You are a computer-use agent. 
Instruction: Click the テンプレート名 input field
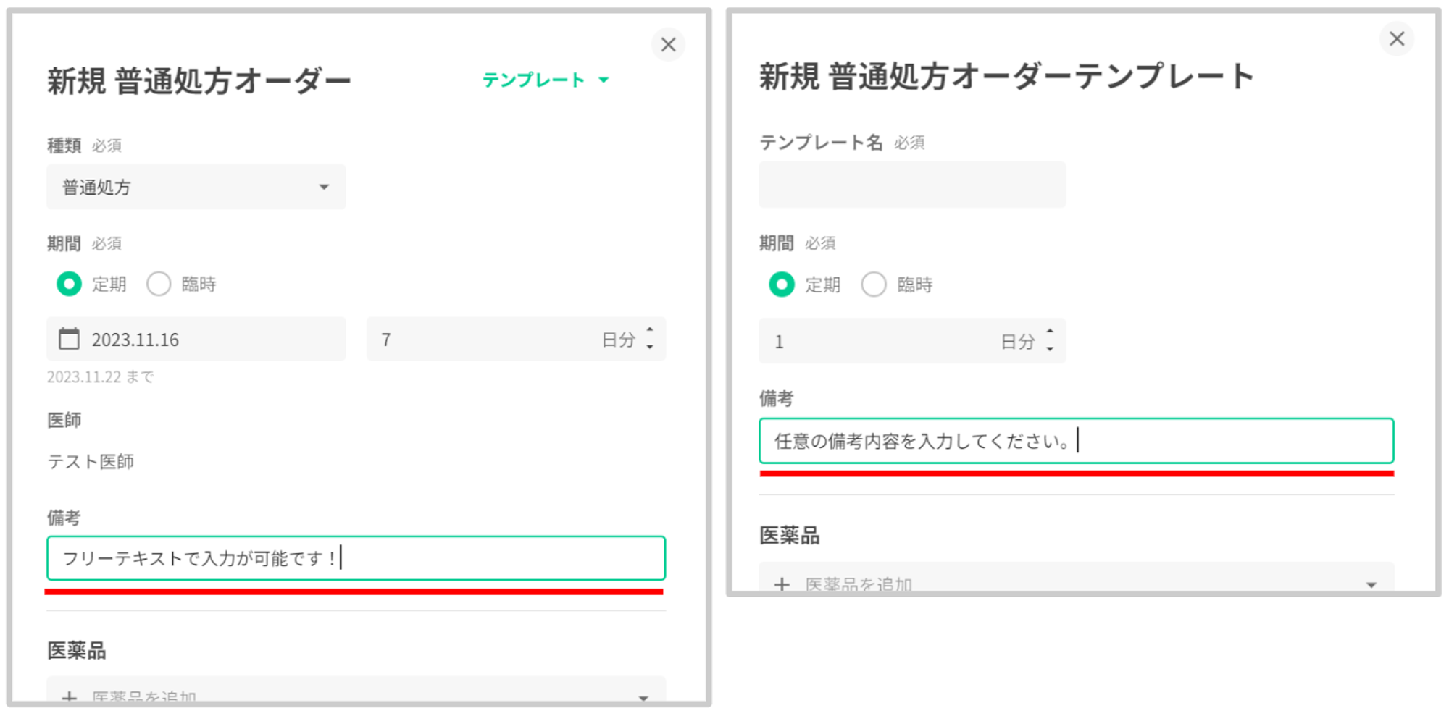click(x=911, y=185)
